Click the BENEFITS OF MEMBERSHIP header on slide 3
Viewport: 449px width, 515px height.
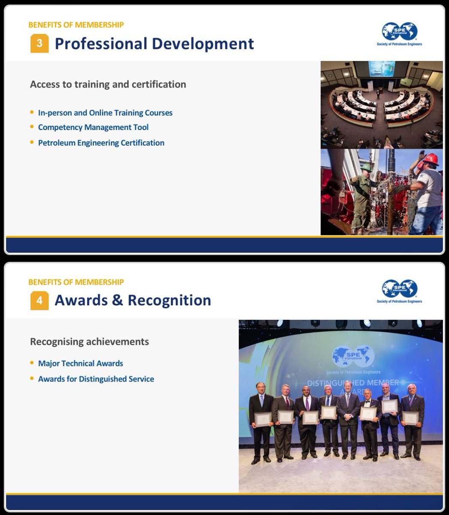tap(75, 24)
